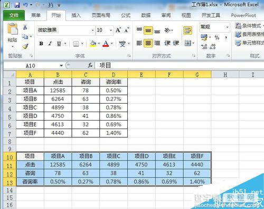
Task: Open the font name dropdown 微软雅黑
Action: click(92, 30)
